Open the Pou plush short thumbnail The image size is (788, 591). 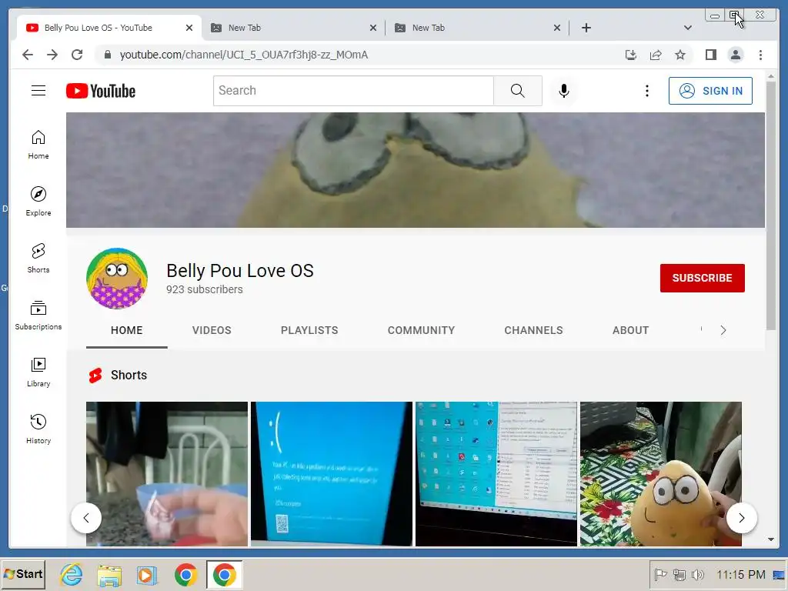(x=661, y=474)
